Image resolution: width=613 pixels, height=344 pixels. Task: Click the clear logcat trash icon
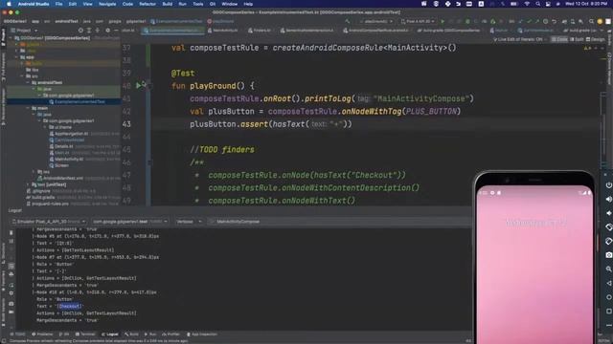coord(11,232)
